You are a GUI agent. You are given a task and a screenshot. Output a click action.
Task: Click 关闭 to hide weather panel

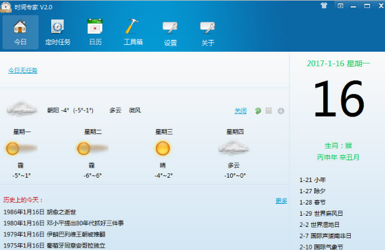240,111
